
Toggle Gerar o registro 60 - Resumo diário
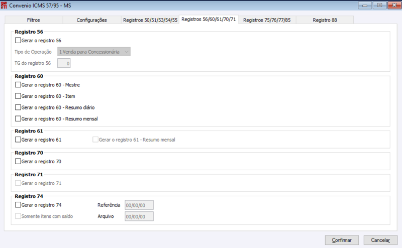point(18,107)
